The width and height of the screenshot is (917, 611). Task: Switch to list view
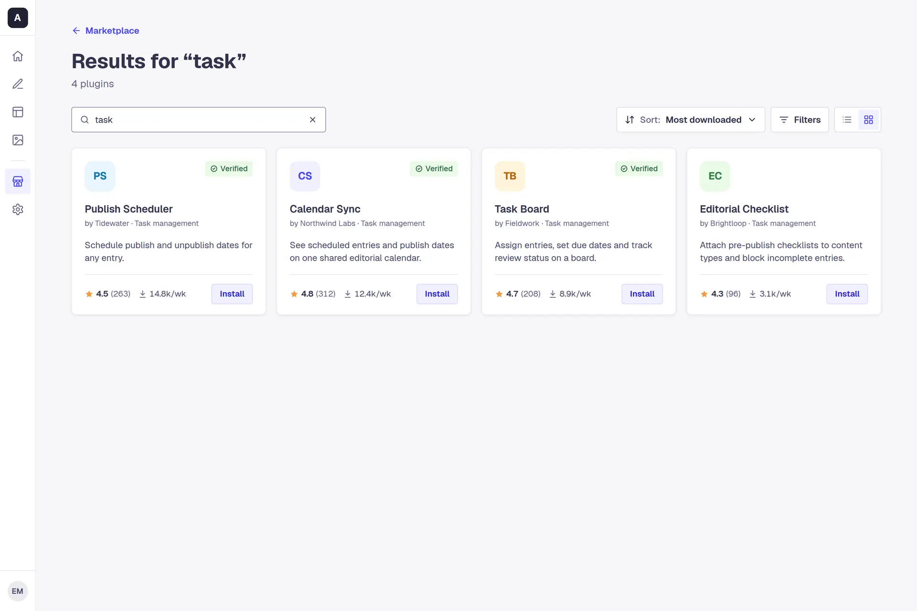coord(847,120)
